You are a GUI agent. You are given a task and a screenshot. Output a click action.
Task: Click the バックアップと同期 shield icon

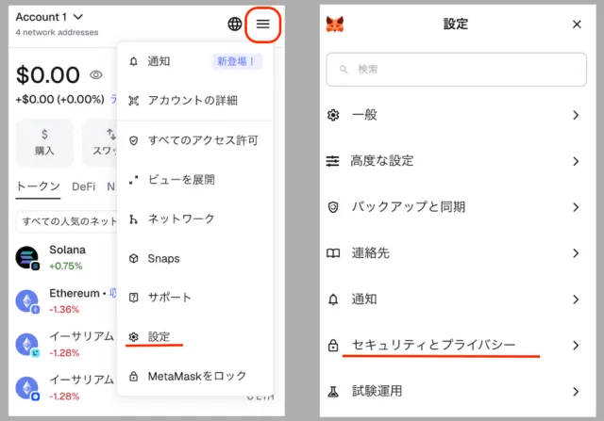point(333,207)
